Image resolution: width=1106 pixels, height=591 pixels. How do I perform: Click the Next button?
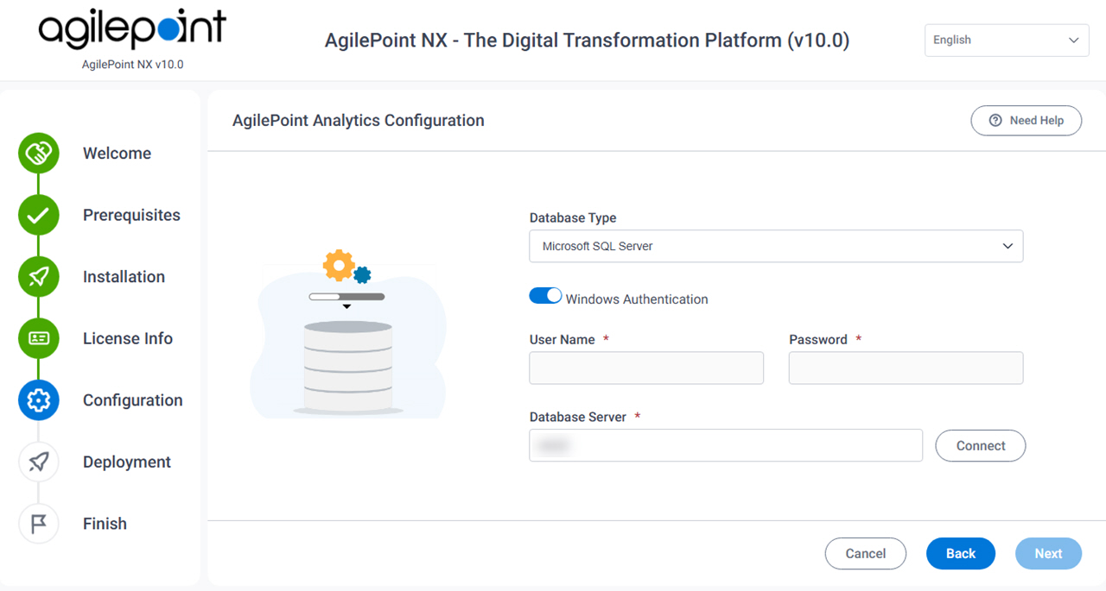(1048, 554)
